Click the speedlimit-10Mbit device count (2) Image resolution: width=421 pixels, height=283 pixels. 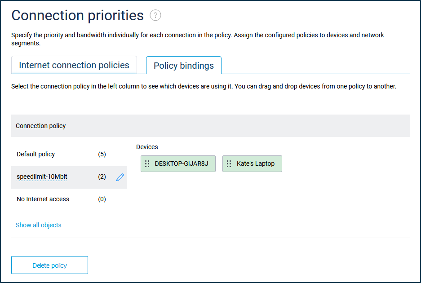point(102,177)
